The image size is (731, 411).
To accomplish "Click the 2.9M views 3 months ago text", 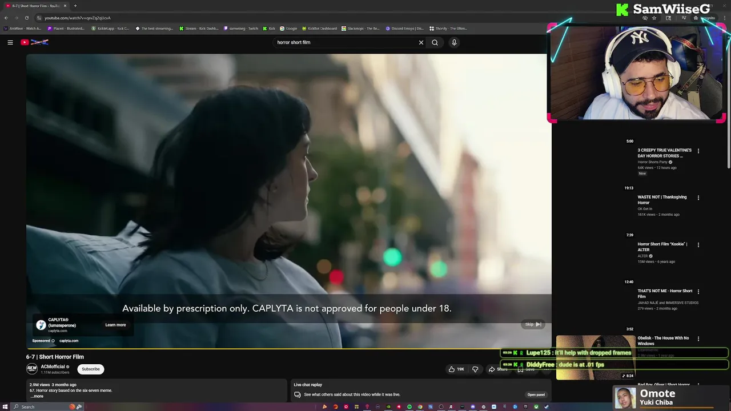I will click(x=53, y=385).
